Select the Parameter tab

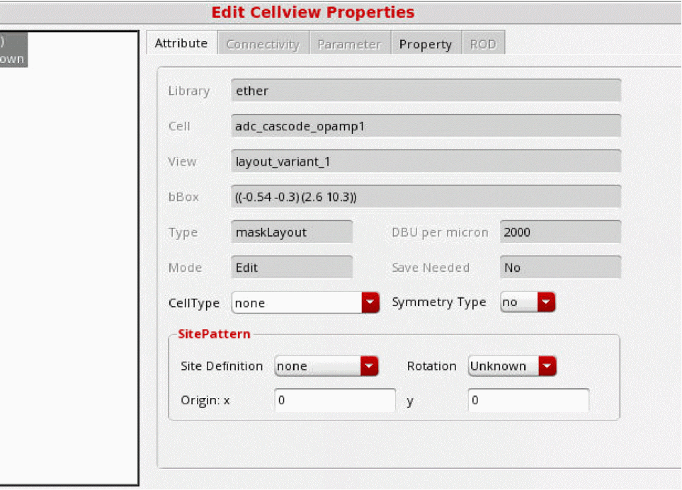[349, 44]
